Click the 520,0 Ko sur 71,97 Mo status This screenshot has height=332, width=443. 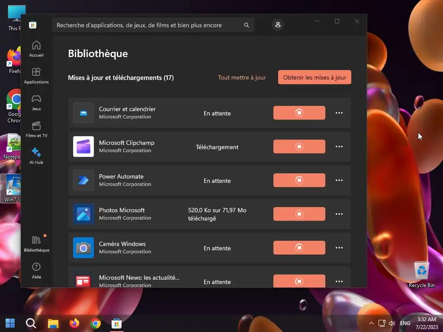[x=217, y=214]
